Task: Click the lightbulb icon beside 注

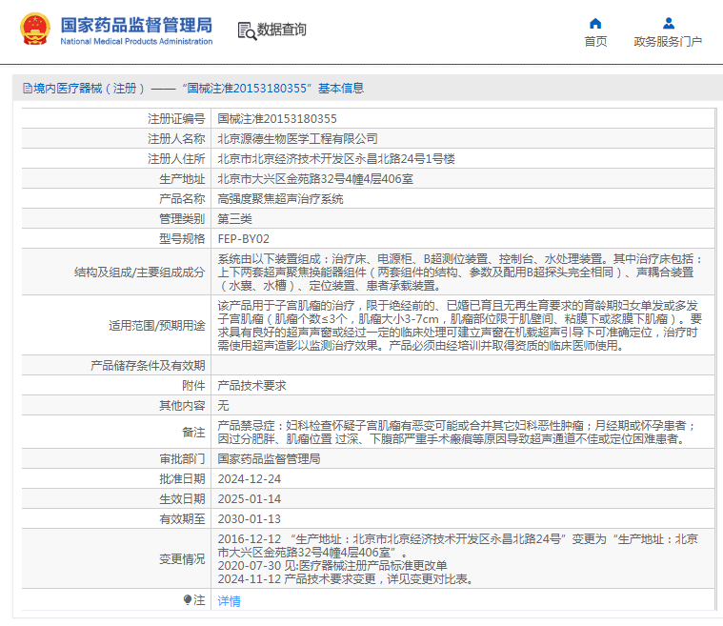Action: pyautogui.click(x=188, y=600)
